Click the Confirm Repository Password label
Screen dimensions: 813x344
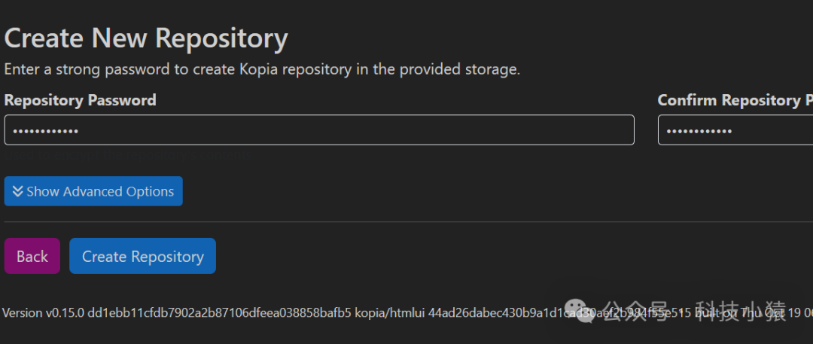(734, 100)
